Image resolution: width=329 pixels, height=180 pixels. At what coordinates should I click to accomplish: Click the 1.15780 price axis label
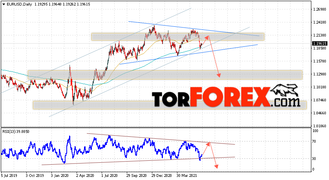[x=320, y=61]
